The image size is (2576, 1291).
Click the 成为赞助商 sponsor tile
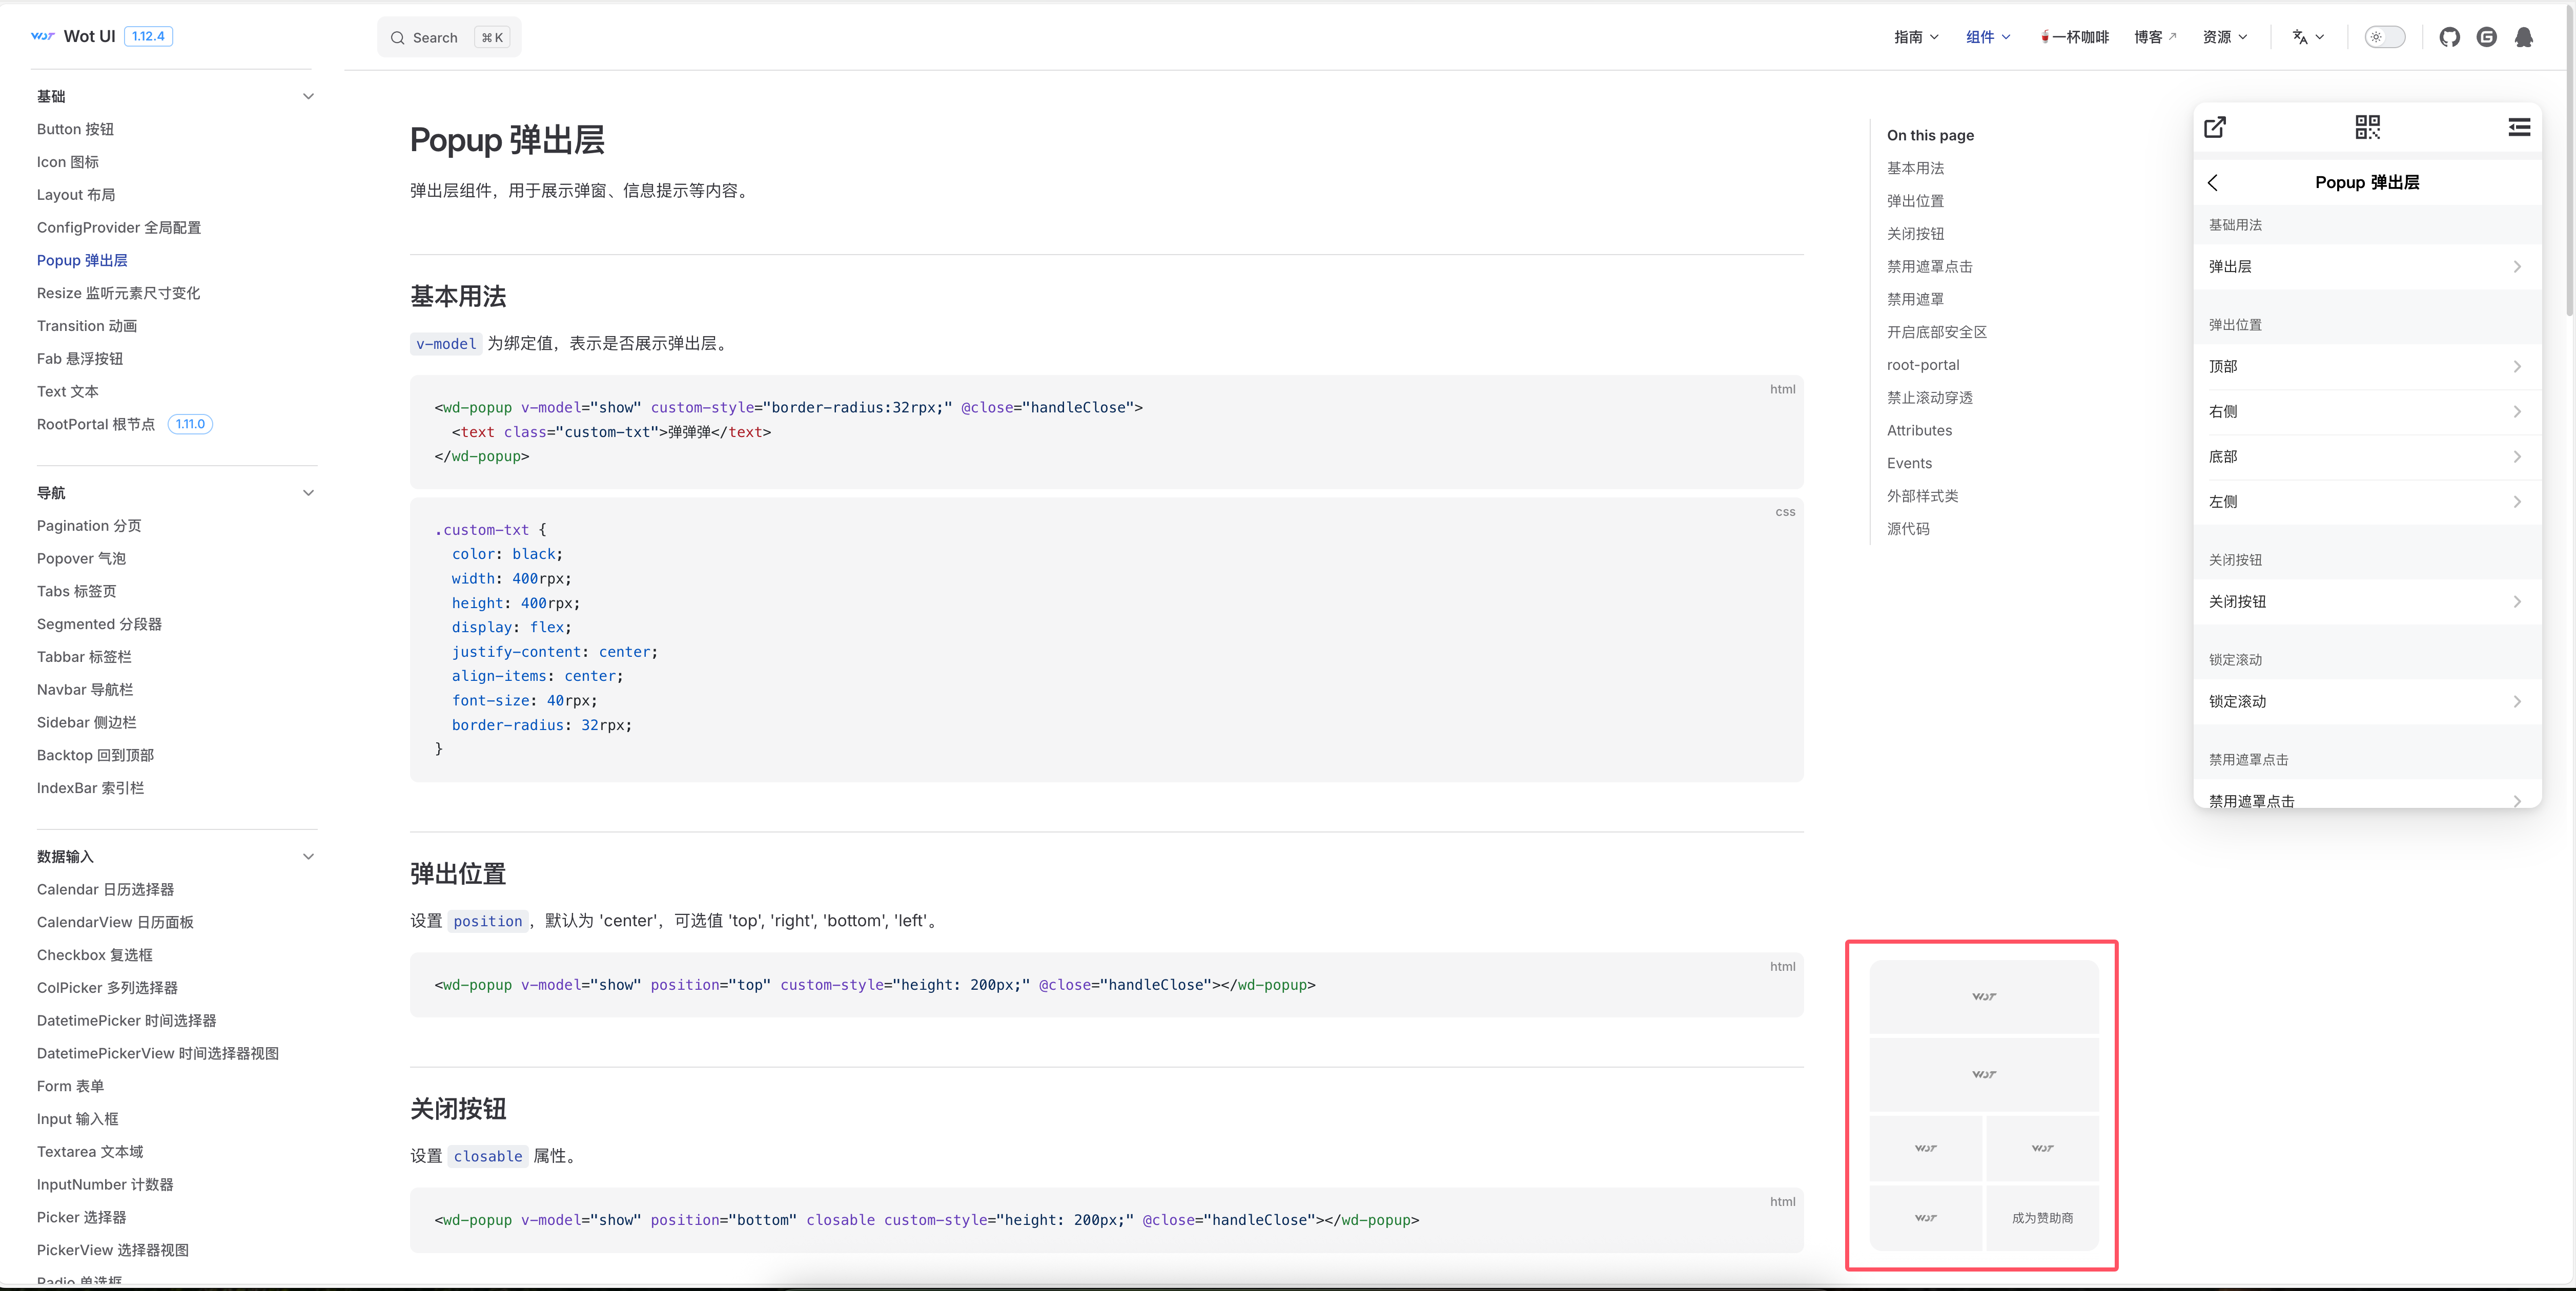(x=2042, y=1217)
